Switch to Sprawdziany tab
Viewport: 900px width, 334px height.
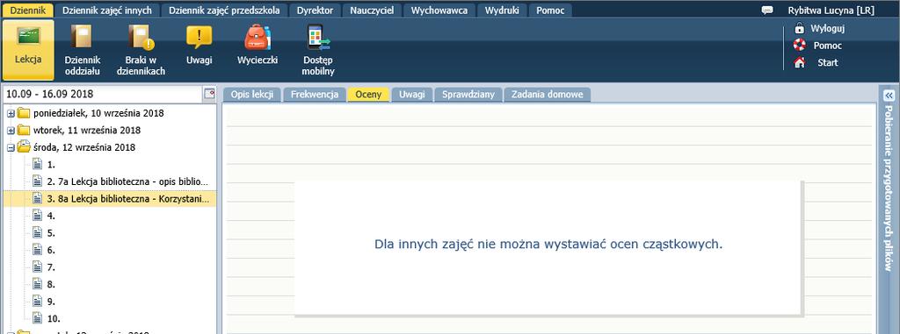pos(468,95)
